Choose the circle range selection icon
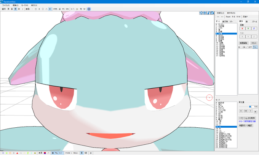Viewport: 259px width, 155px height. coord(43,9)
